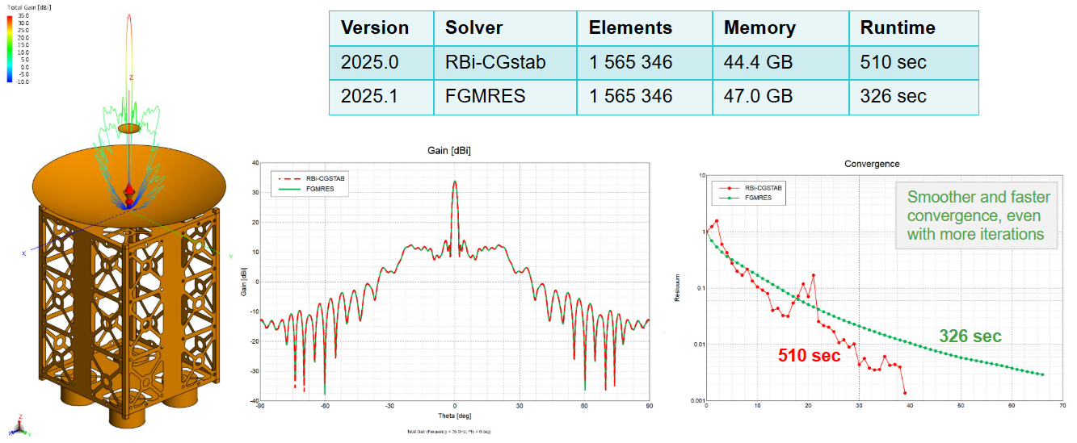Viewport: 1077px width, 443px height.
Task: Click the Z axis label in 3D view
Action: 131,78
